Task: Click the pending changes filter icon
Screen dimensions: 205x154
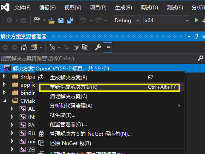Action: coord(52,47)
